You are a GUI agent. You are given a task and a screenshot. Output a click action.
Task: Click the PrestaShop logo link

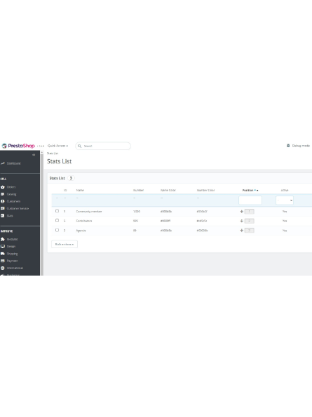(18, 146)
